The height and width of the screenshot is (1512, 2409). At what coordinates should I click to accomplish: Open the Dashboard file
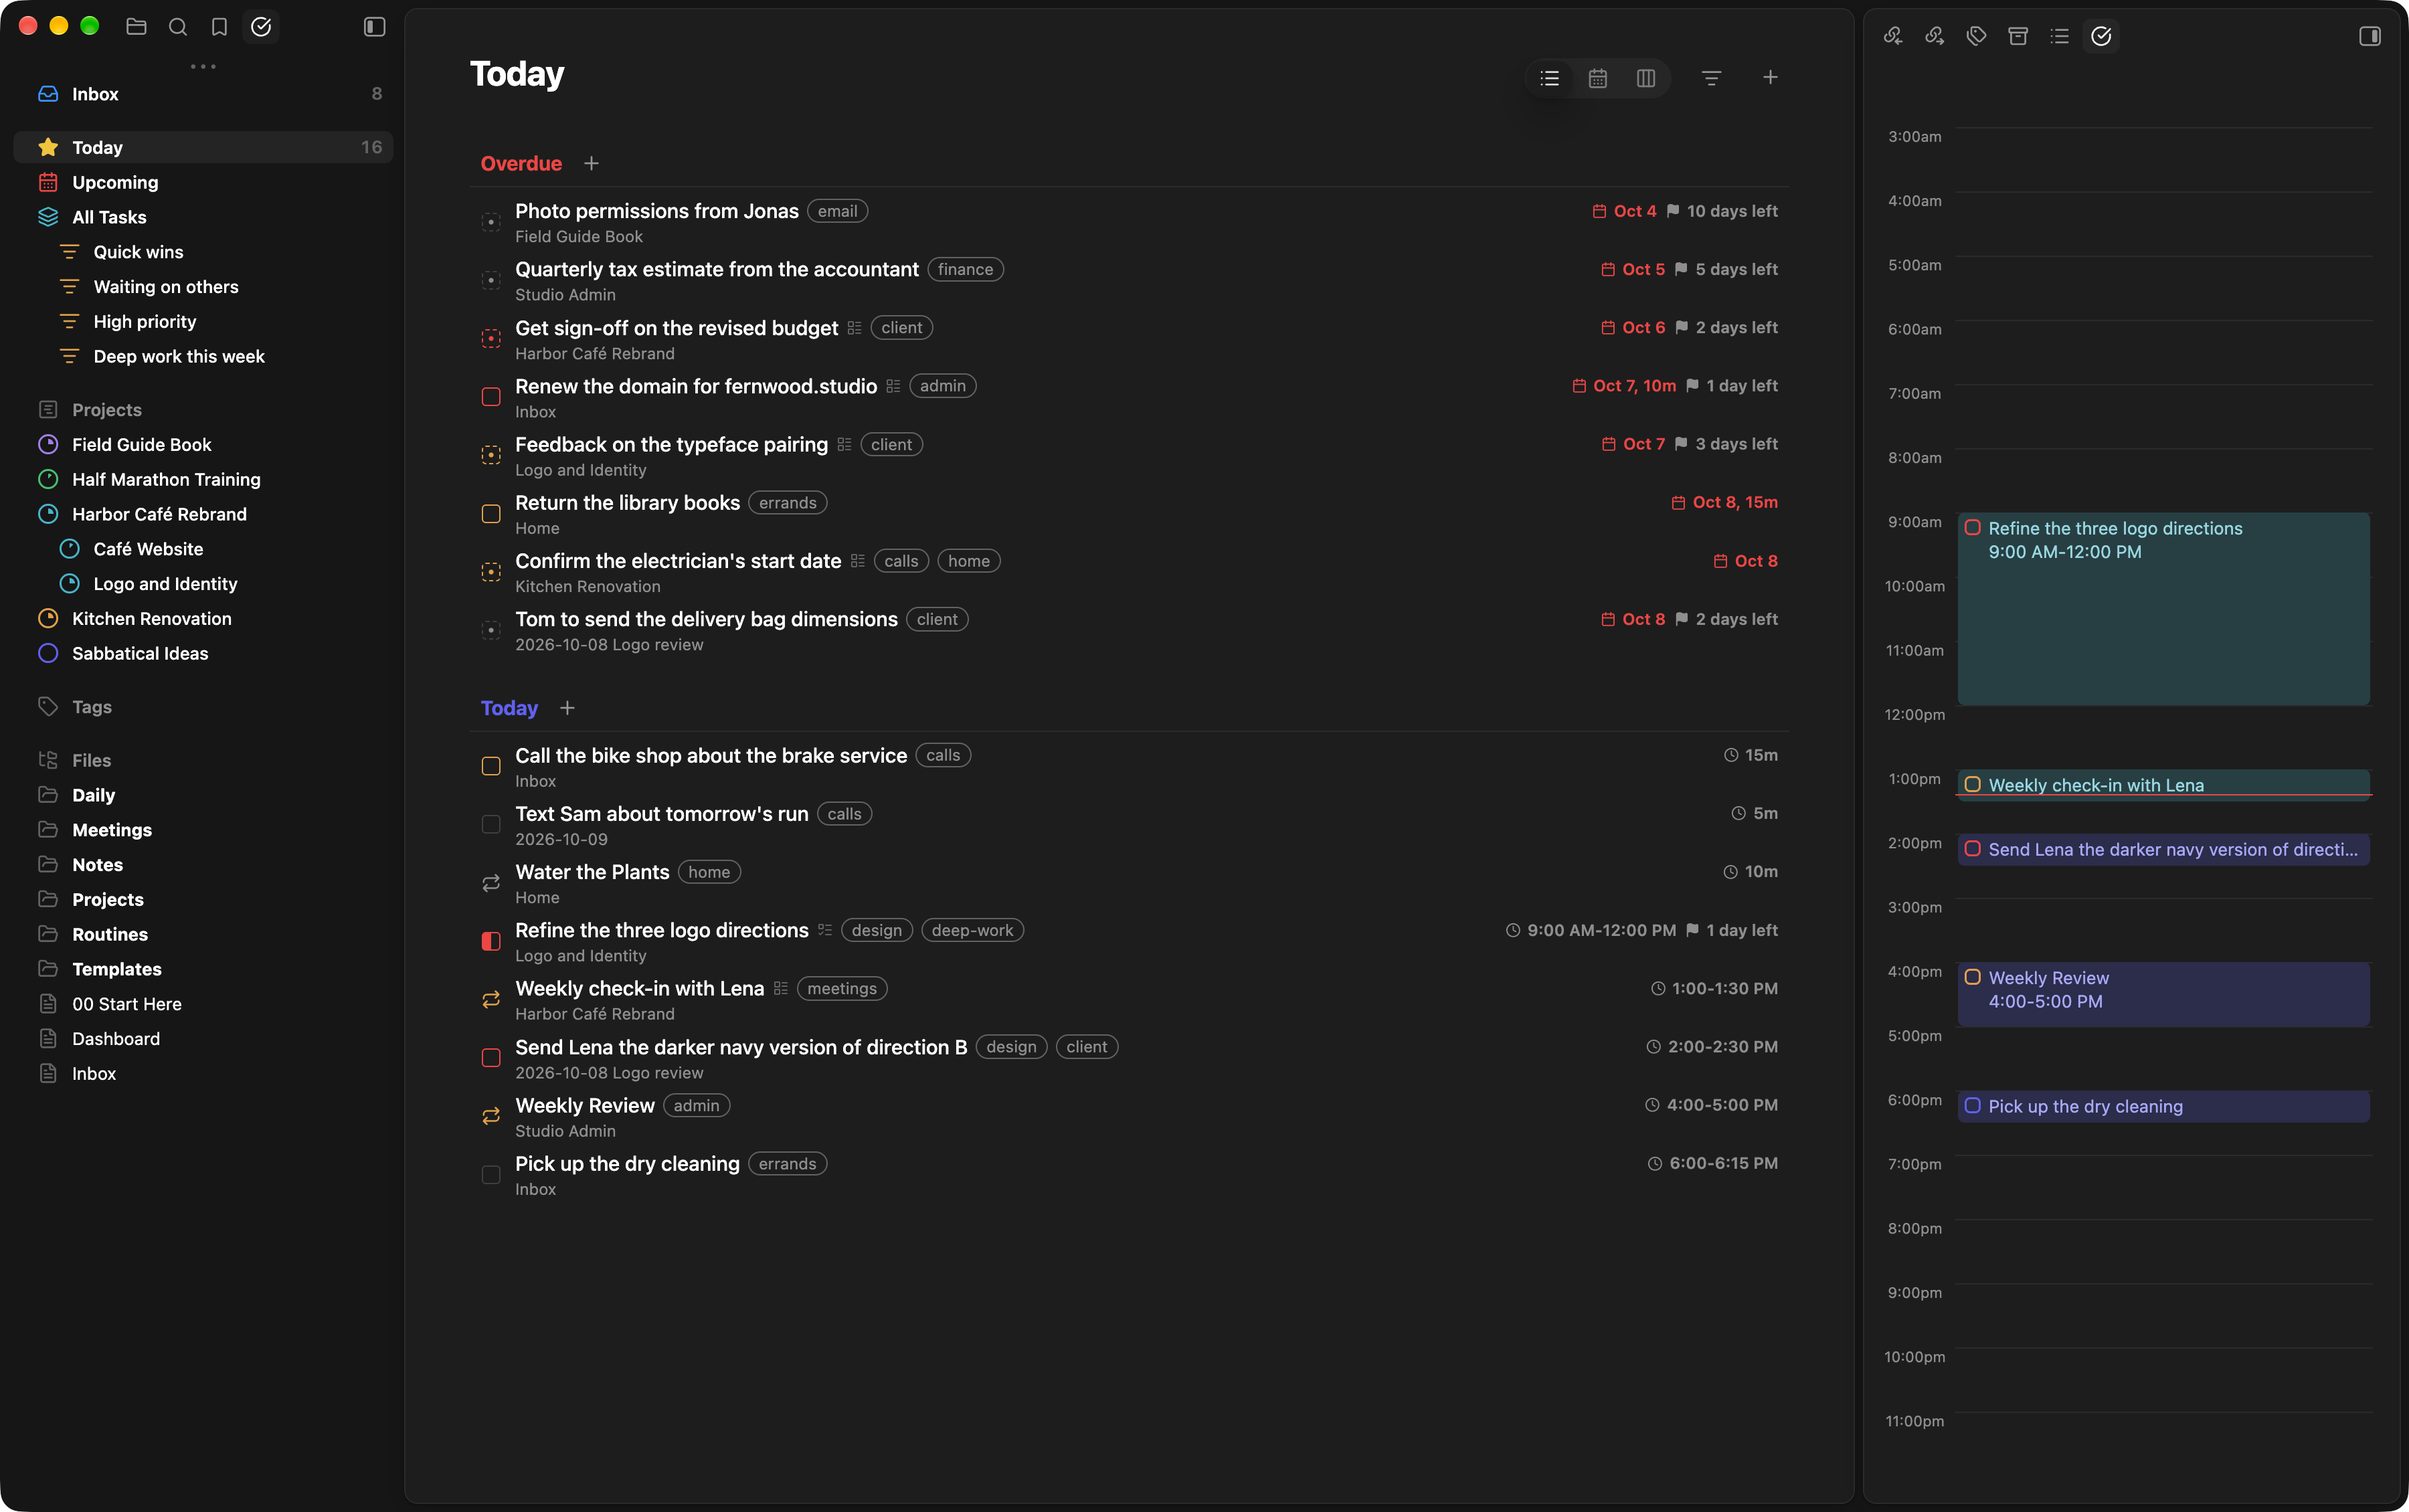coord(204,1039)
